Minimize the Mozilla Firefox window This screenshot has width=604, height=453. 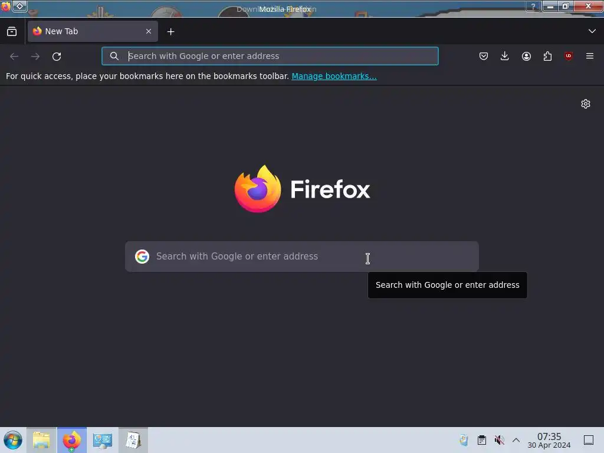(x=550, y=6)
